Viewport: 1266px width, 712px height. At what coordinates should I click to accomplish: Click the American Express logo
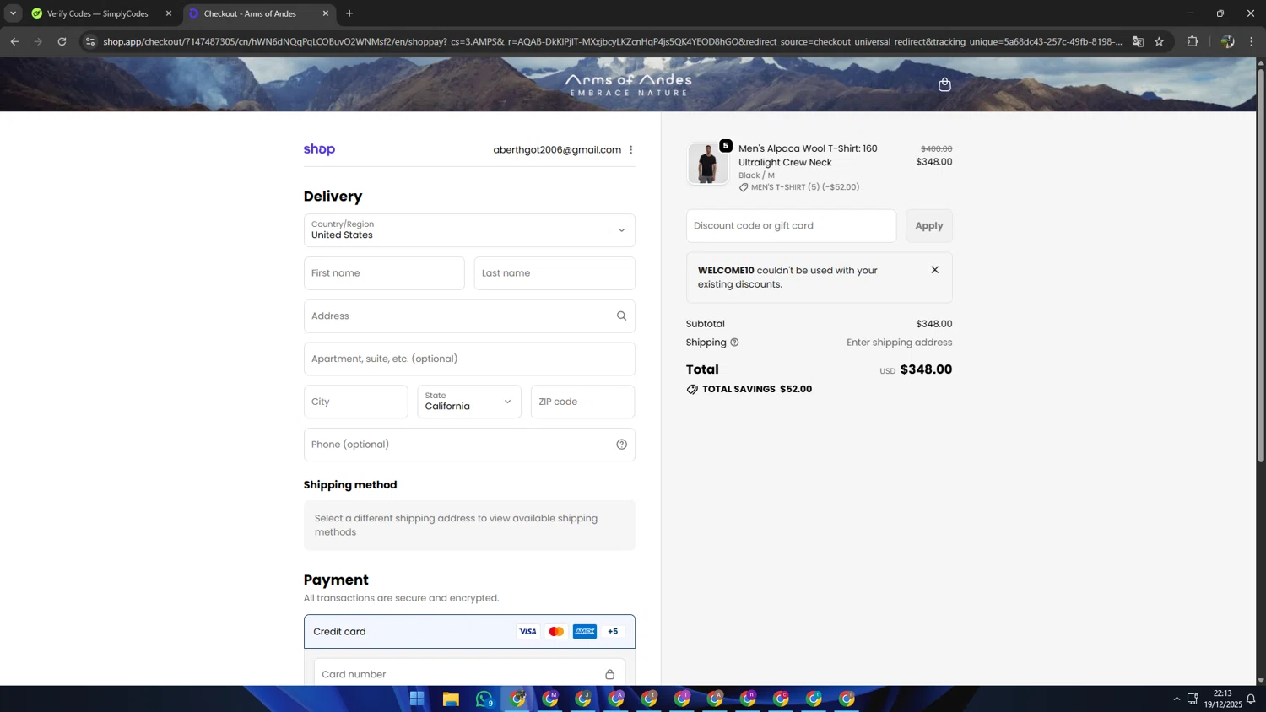click(585, 632)
